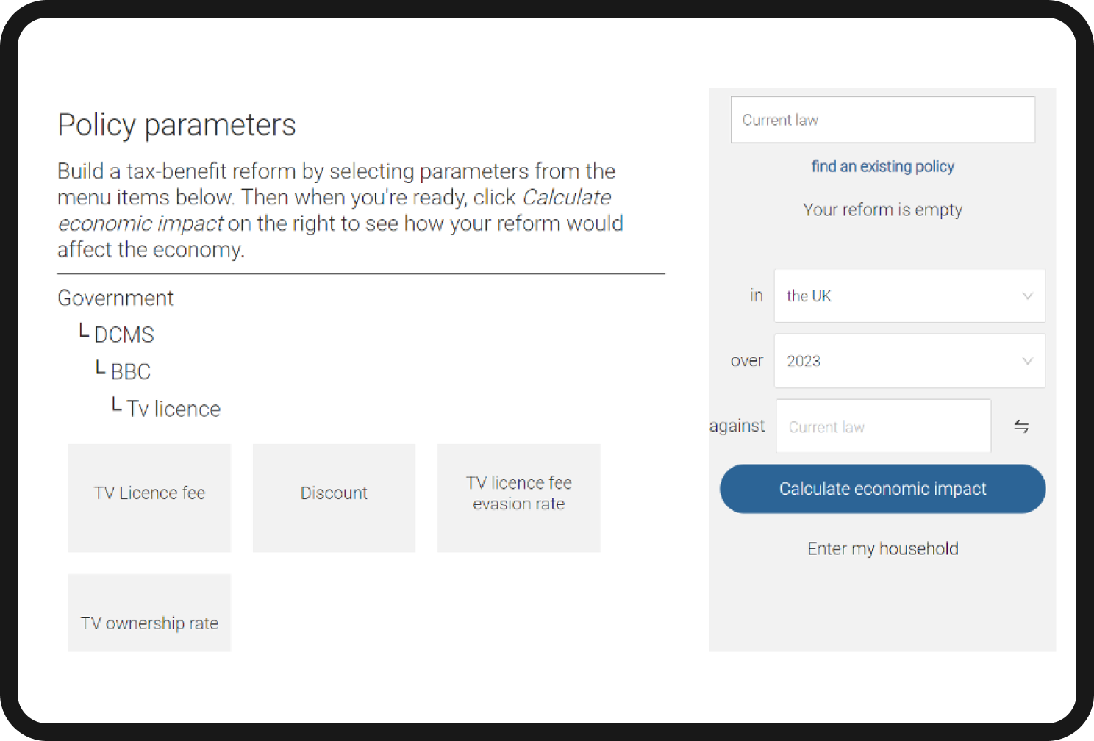Click the swap arrows icon beside against field
The image size is (1094, 741).
coord(1021,426)
